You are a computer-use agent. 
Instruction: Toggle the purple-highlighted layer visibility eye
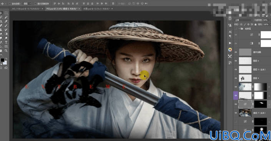[236, 96]
